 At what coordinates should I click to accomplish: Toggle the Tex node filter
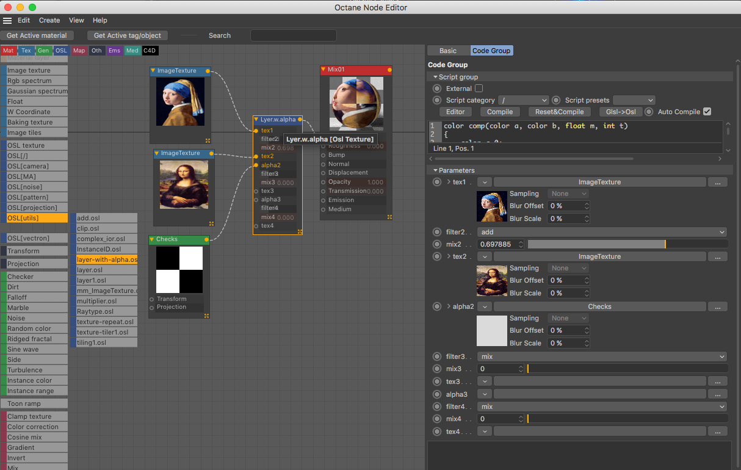point(26,51)
